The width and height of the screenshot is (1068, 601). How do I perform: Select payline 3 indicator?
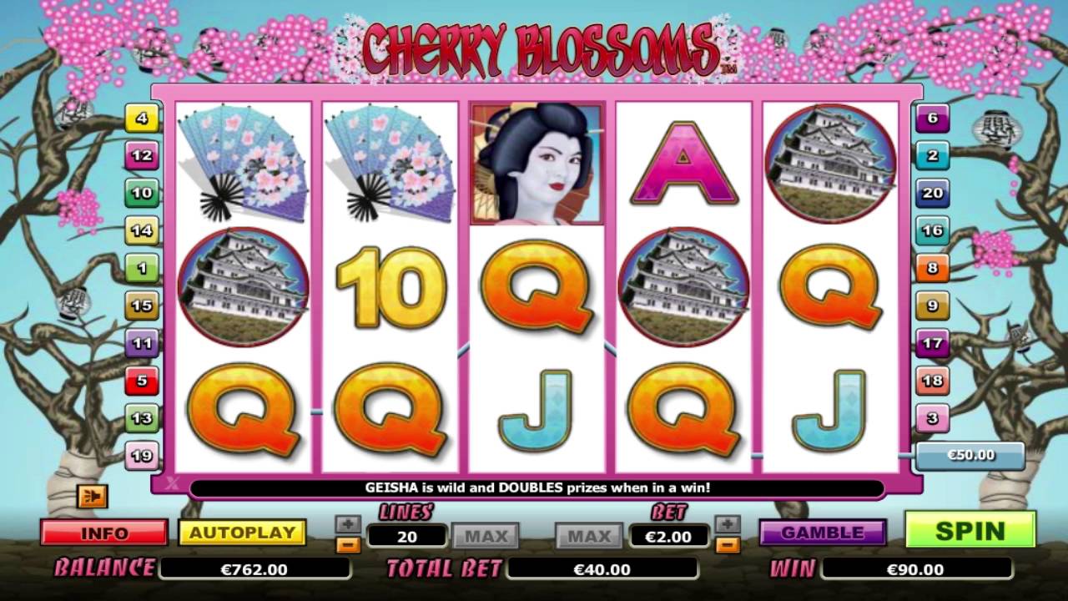[x=932, y=417]
